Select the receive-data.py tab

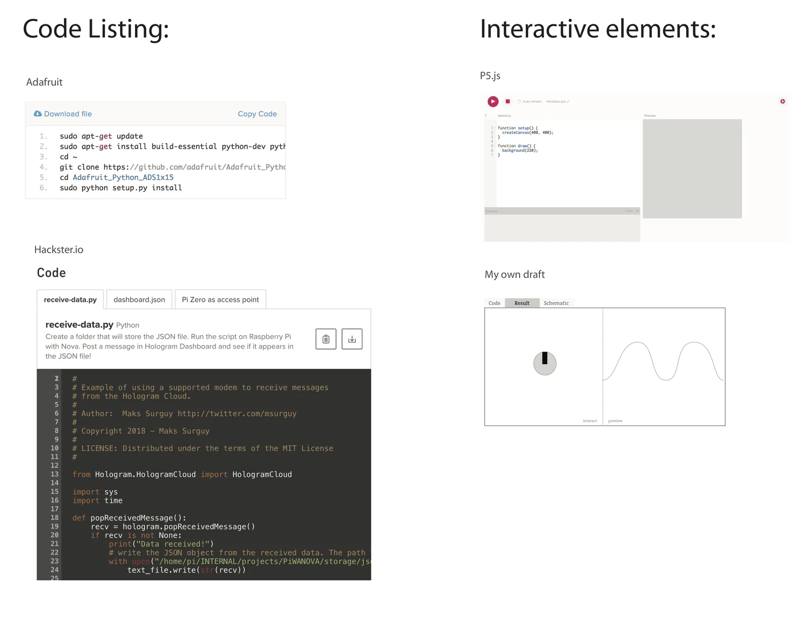pyautogui.click(x=71, y=299)
